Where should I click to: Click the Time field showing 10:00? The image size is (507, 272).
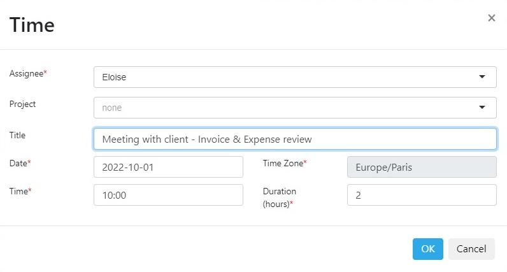click(168, 195)
